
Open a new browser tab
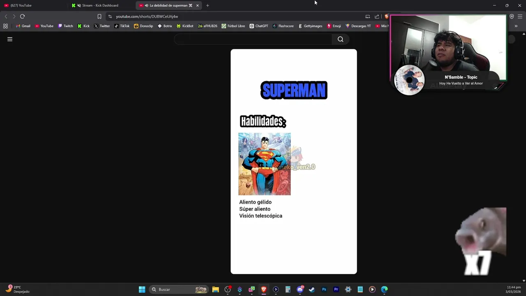(208, 5)
